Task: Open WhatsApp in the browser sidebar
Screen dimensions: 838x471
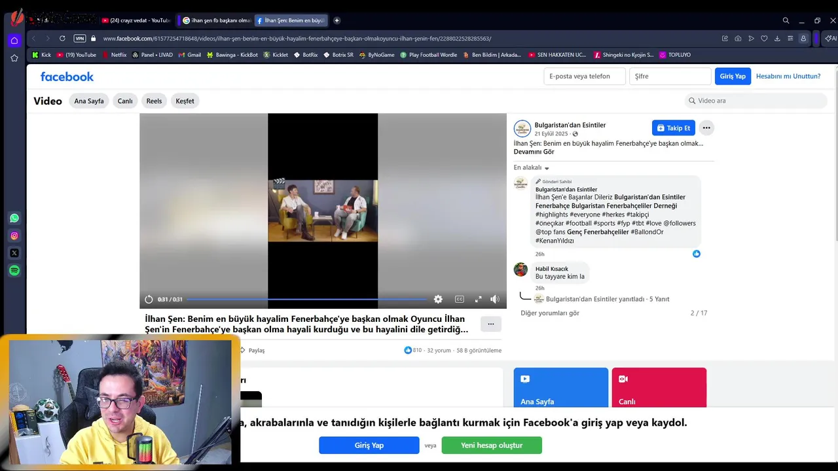Action: [14, 218]
